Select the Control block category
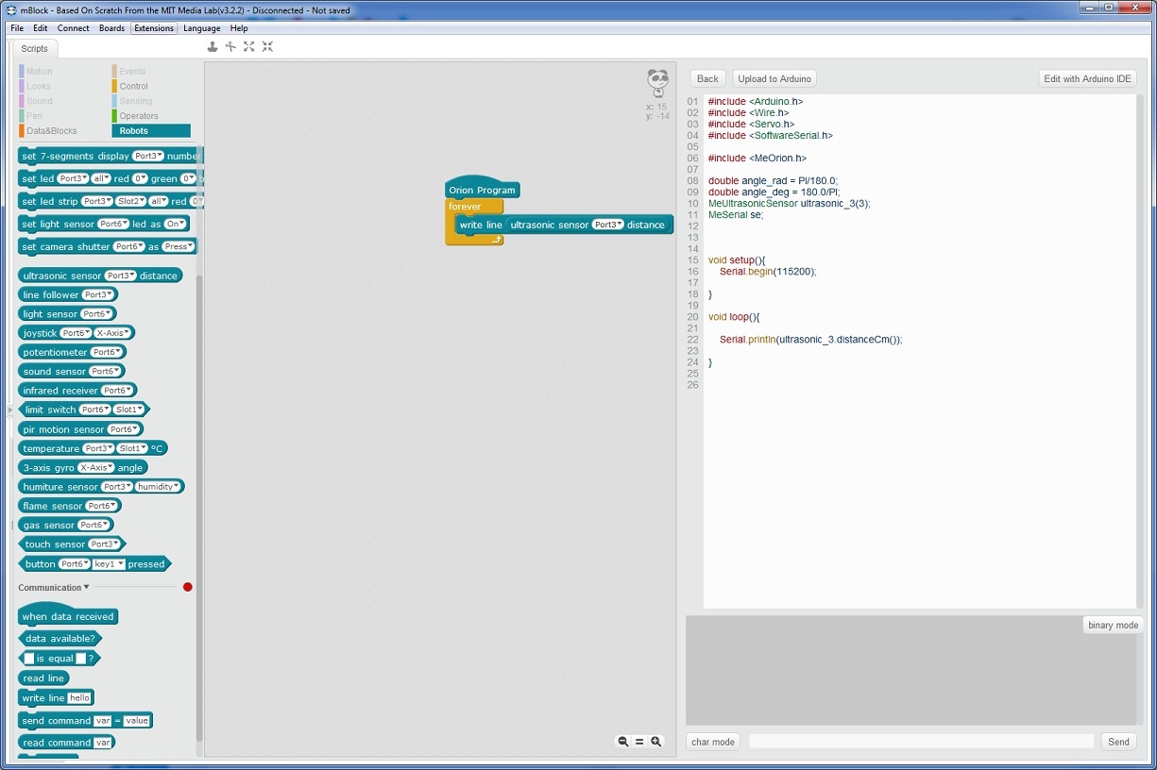 [133, 86]
